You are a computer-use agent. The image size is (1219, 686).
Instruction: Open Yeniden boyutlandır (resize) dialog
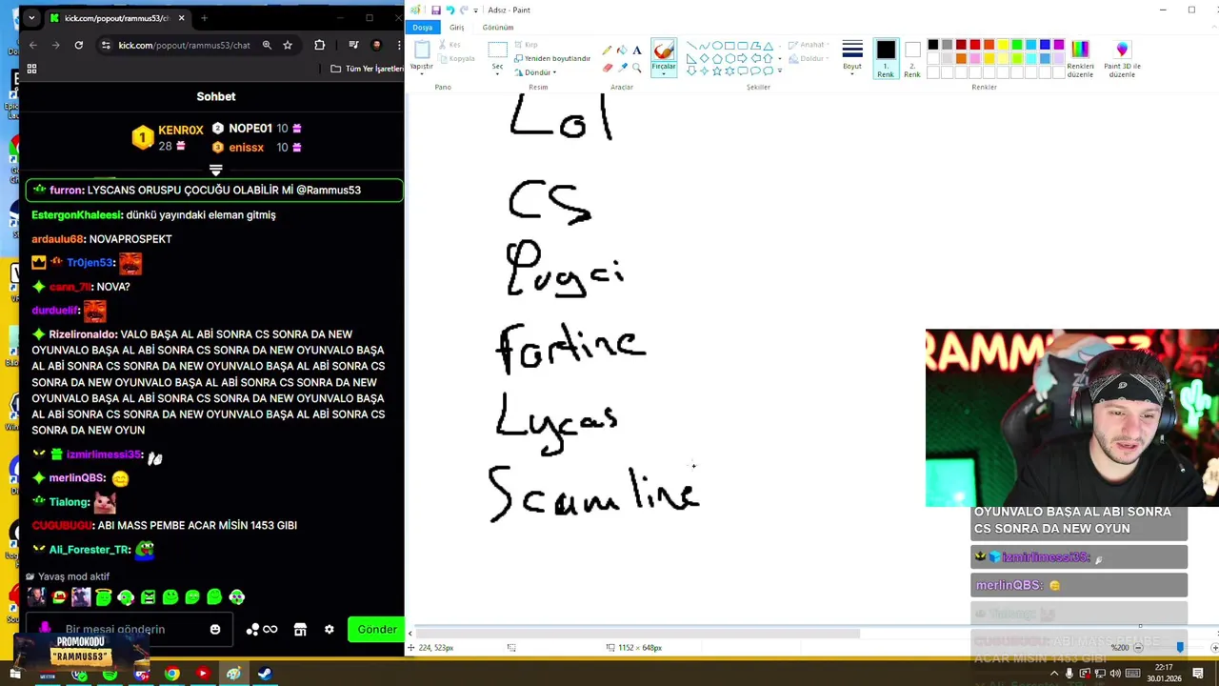coord(552,58)
